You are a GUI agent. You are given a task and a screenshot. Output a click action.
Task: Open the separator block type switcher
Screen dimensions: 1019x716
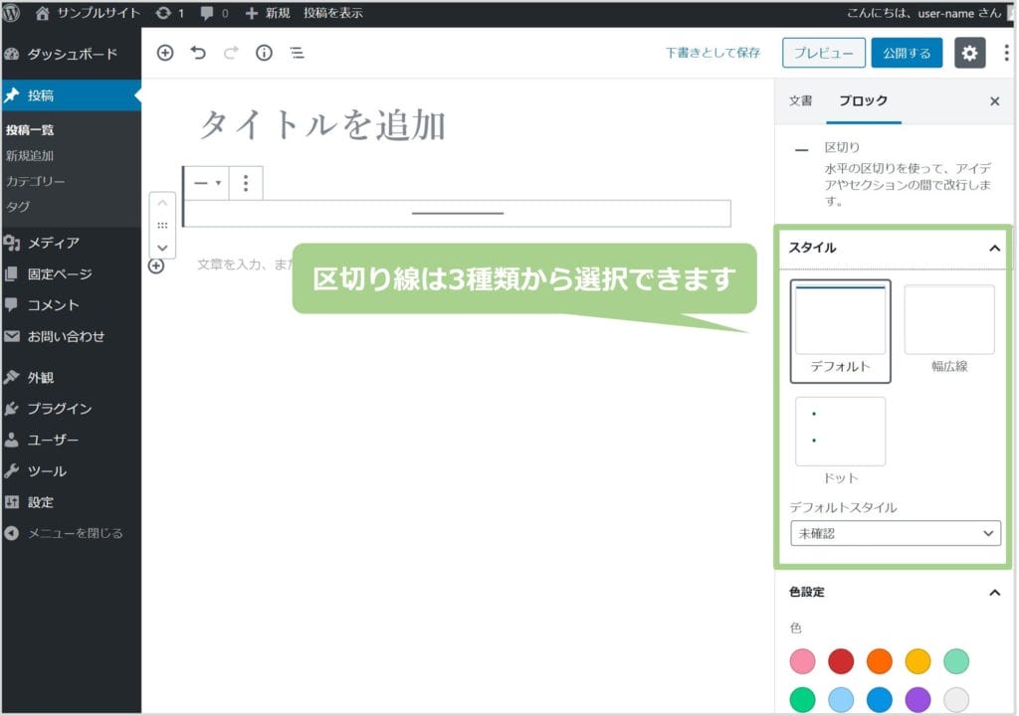pyautogui.click(x=207, y=183)
